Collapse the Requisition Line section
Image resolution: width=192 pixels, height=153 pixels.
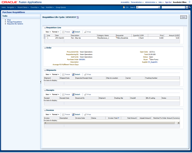[x=45, y=28]
